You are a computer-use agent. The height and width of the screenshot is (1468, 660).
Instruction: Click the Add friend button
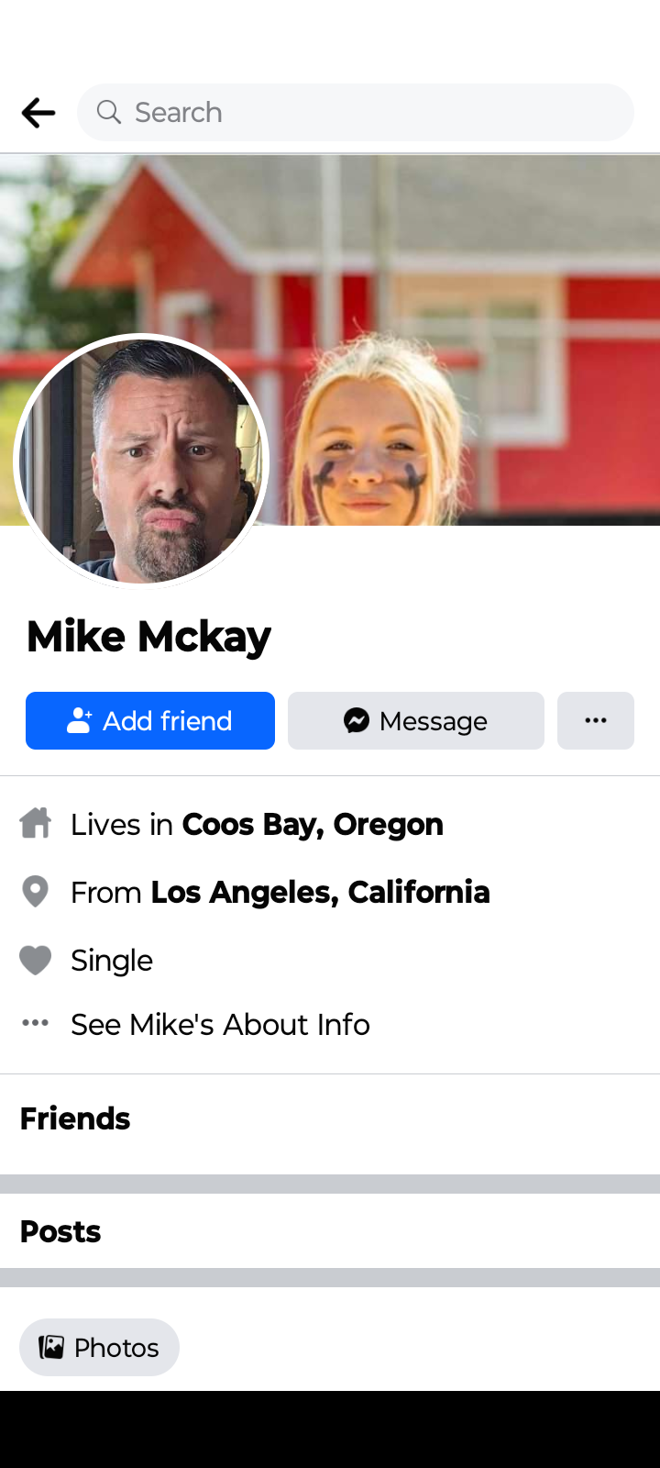(x=150, y=720)
